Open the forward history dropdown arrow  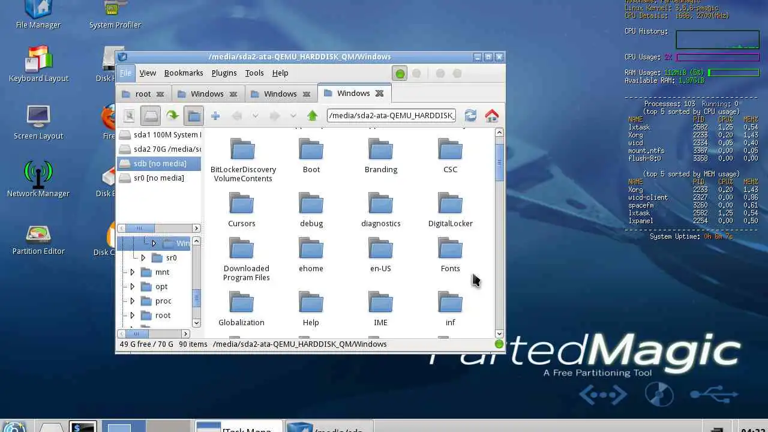(293, 116)
